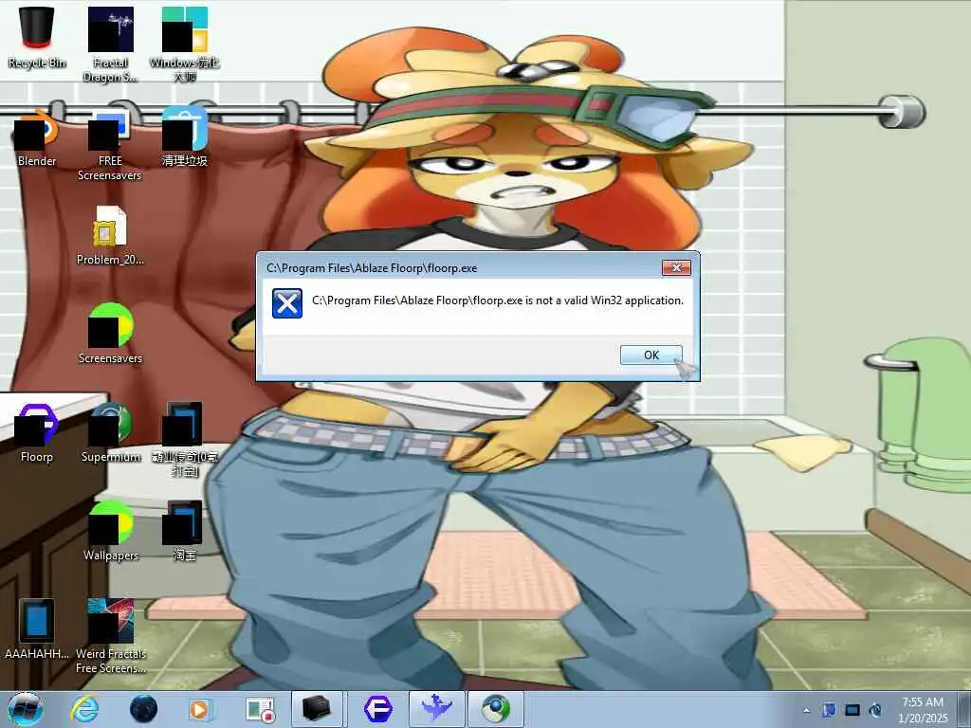Click the dialog title bar path text
The width and height of the screenshot is (971, 728).
(372, 268)
